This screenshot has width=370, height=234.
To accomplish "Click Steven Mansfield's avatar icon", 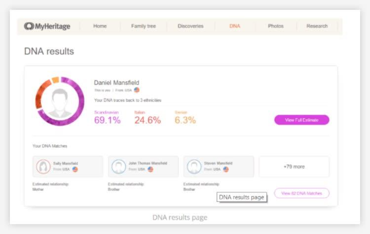I will (194, 167).
